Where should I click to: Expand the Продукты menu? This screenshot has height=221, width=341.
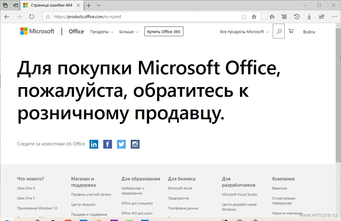coord(102,32)
